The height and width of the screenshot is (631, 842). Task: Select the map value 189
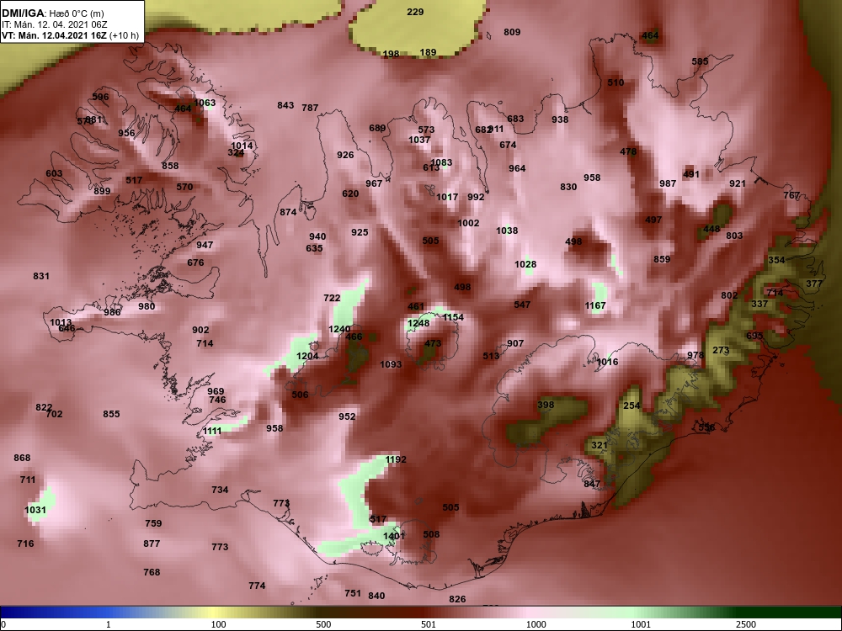(x=428, y=52)
